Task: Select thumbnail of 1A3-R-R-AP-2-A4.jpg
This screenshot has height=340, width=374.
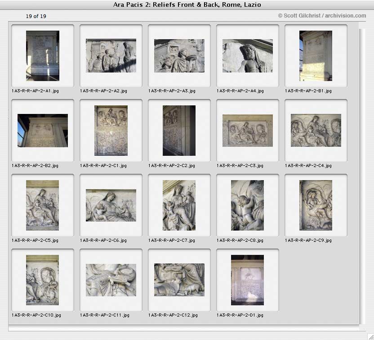Action: (x=248, y=56)
